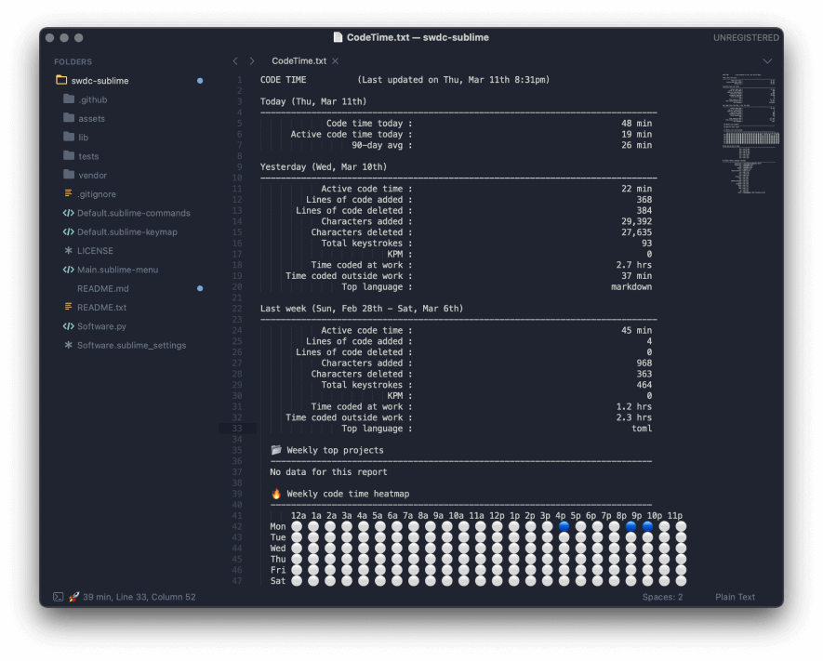Open Default.sublime-keymap via its code icon

pyautogui.click(x=67, y=231)
